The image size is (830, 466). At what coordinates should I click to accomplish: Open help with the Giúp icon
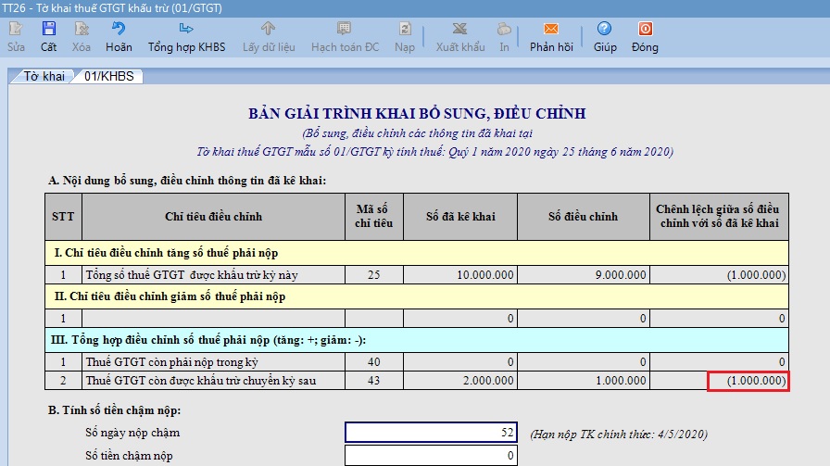tap(605, 29)
